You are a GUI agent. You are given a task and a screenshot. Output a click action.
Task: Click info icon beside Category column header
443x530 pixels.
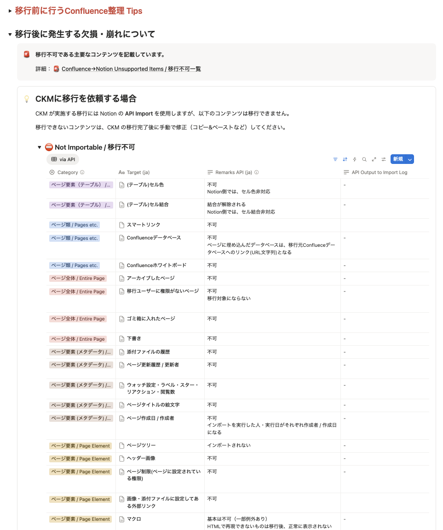click(x=82, y=172)
